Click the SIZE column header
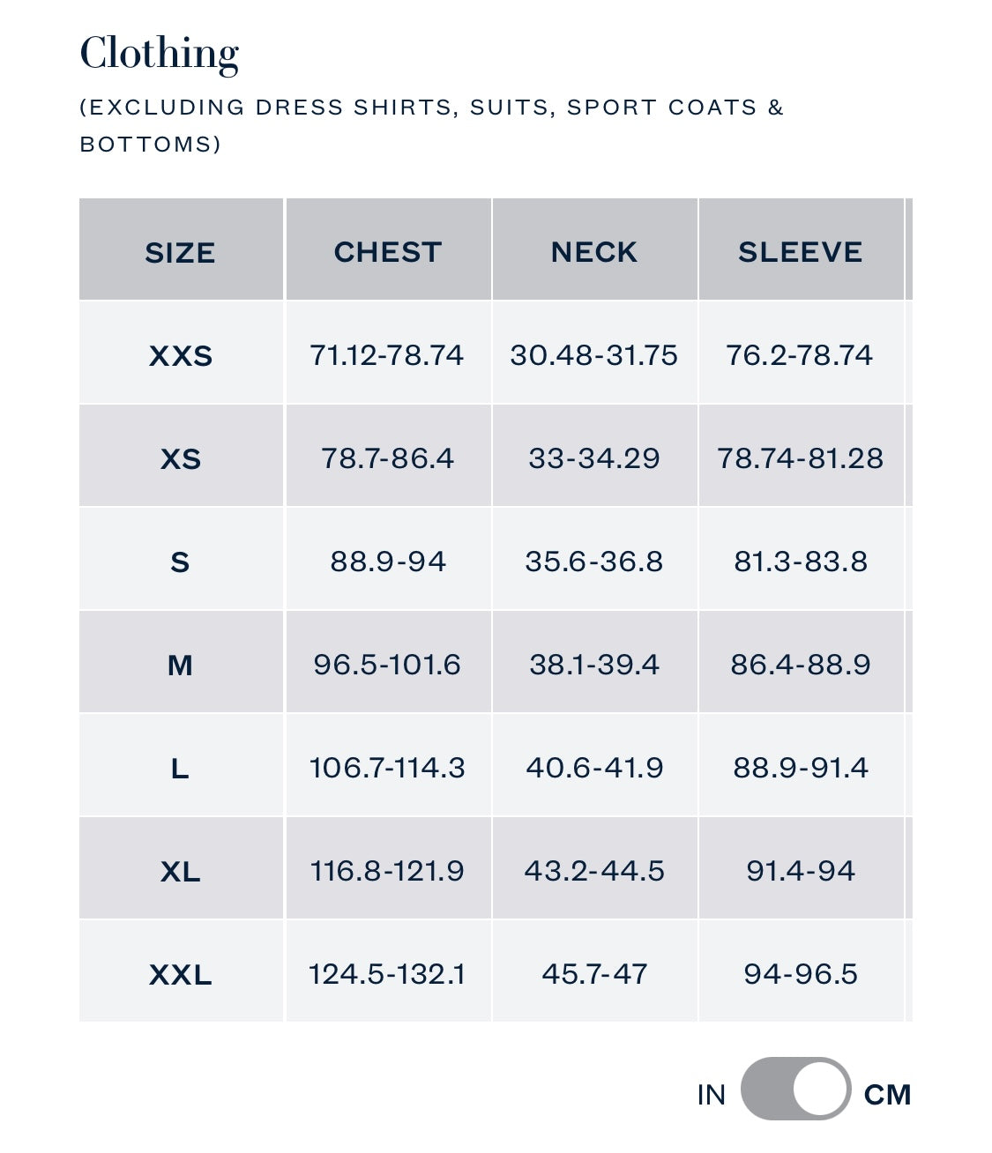Viewport: 992px width, 1153px height. (180, 252)
